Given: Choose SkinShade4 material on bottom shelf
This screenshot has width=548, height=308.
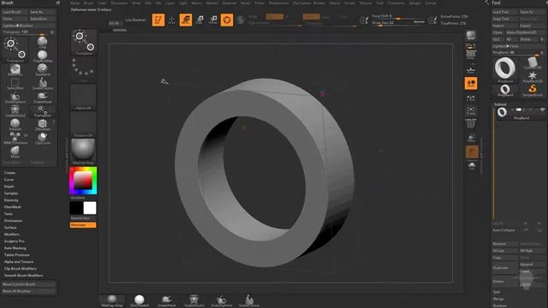Looking at the screenshot, I should click(x=139, y=301).
